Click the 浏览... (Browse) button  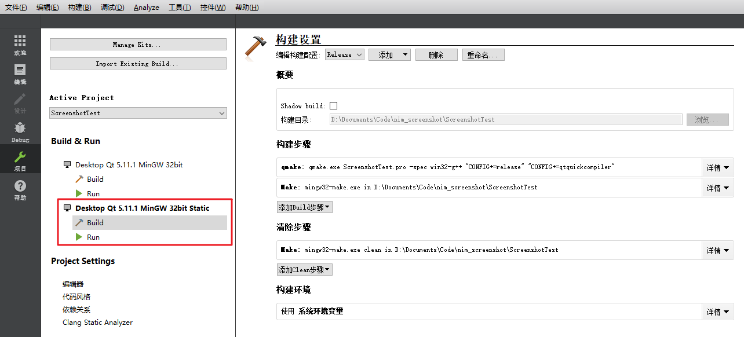coord(708,120)
